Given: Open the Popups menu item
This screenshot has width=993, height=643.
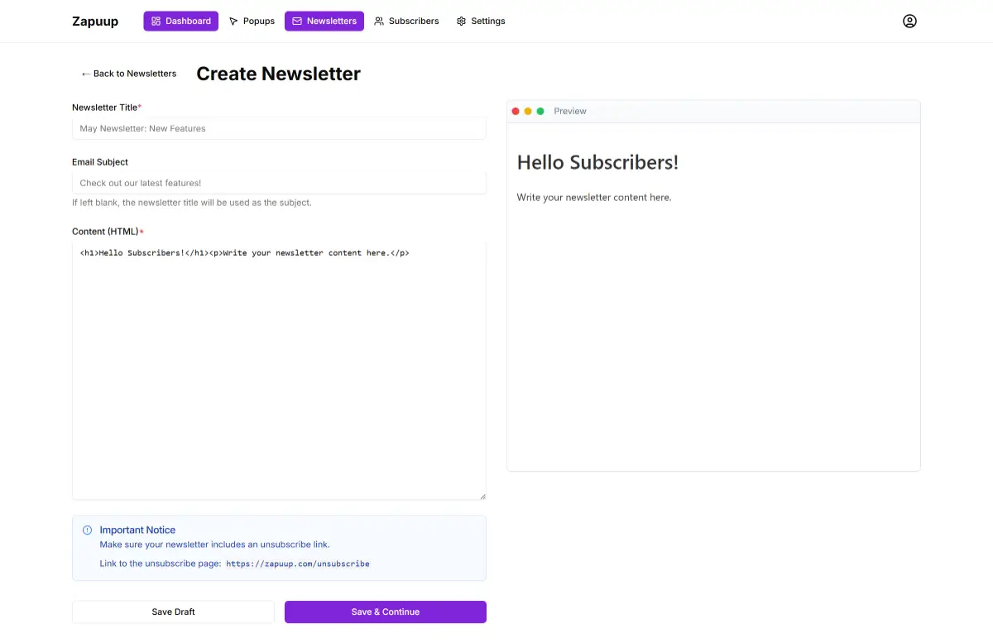Looking at the screenshot, I should tap(252, 21).
